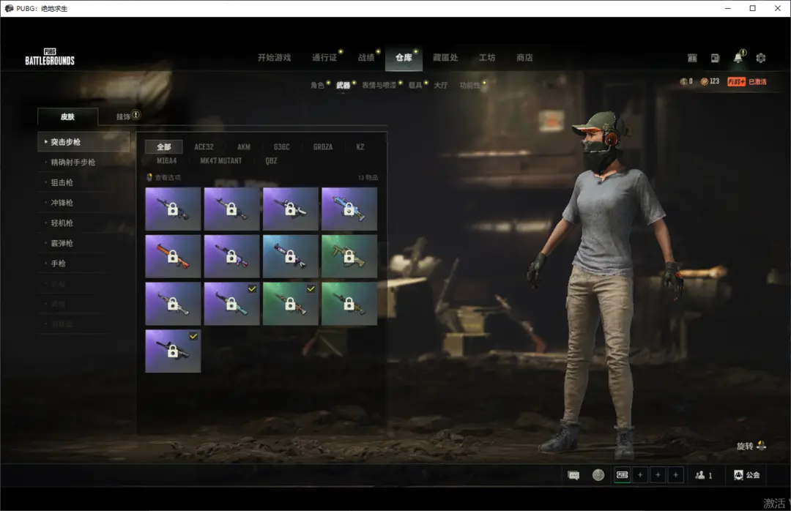Click 已激活 text next to PLUS
Image resolution: width=791 pixels, height=511 pixels.
[757, 82]
